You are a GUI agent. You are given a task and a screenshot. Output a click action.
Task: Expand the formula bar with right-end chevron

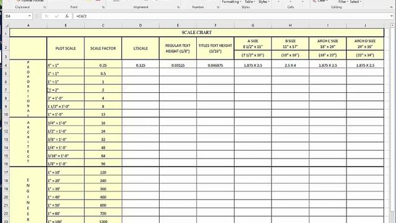click(x=392, y=16)
